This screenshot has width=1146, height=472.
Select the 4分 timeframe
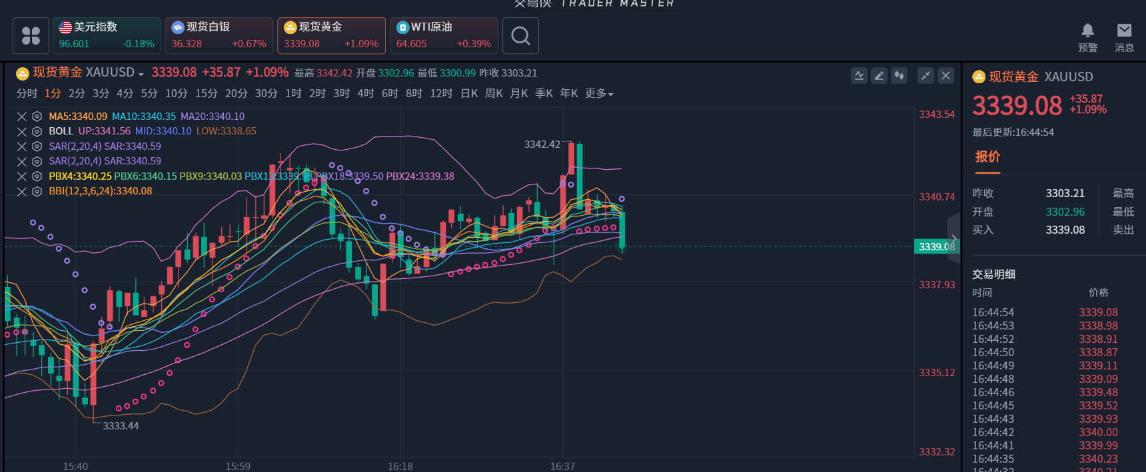pyautogui.click(x=125, y=94)
